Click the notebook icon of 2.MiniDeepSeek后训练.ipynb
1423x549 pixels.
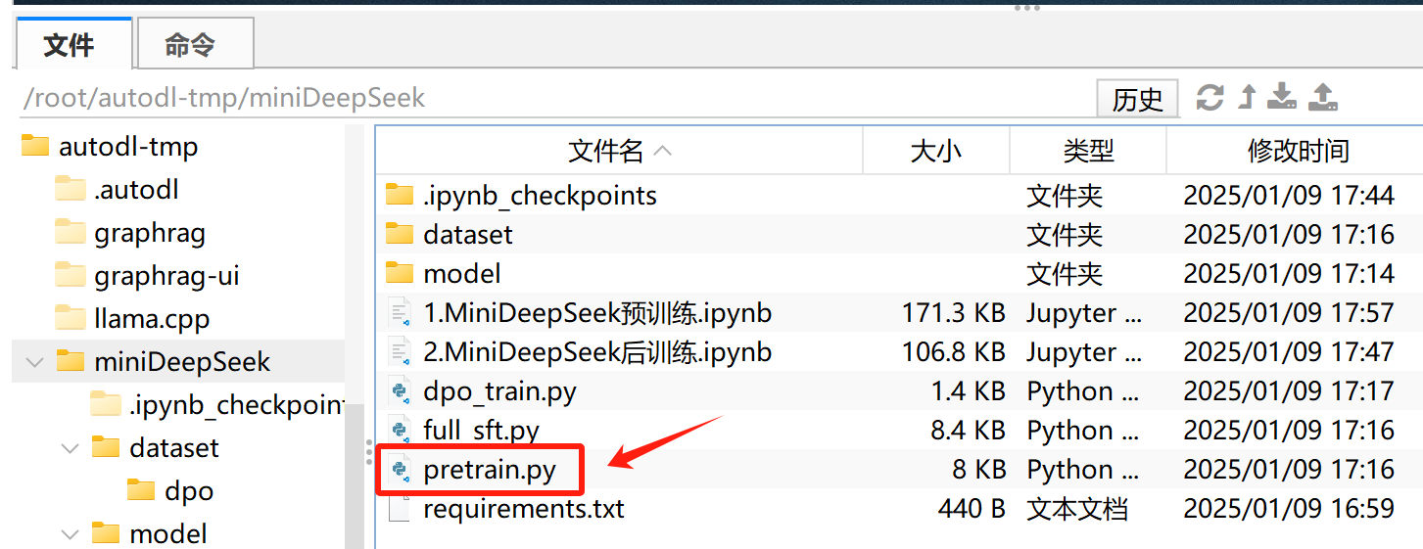point(400,352)
